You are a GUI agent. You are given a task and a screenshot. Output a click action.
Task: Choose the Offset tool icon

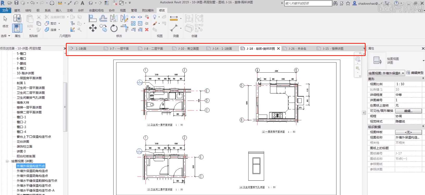103,18
